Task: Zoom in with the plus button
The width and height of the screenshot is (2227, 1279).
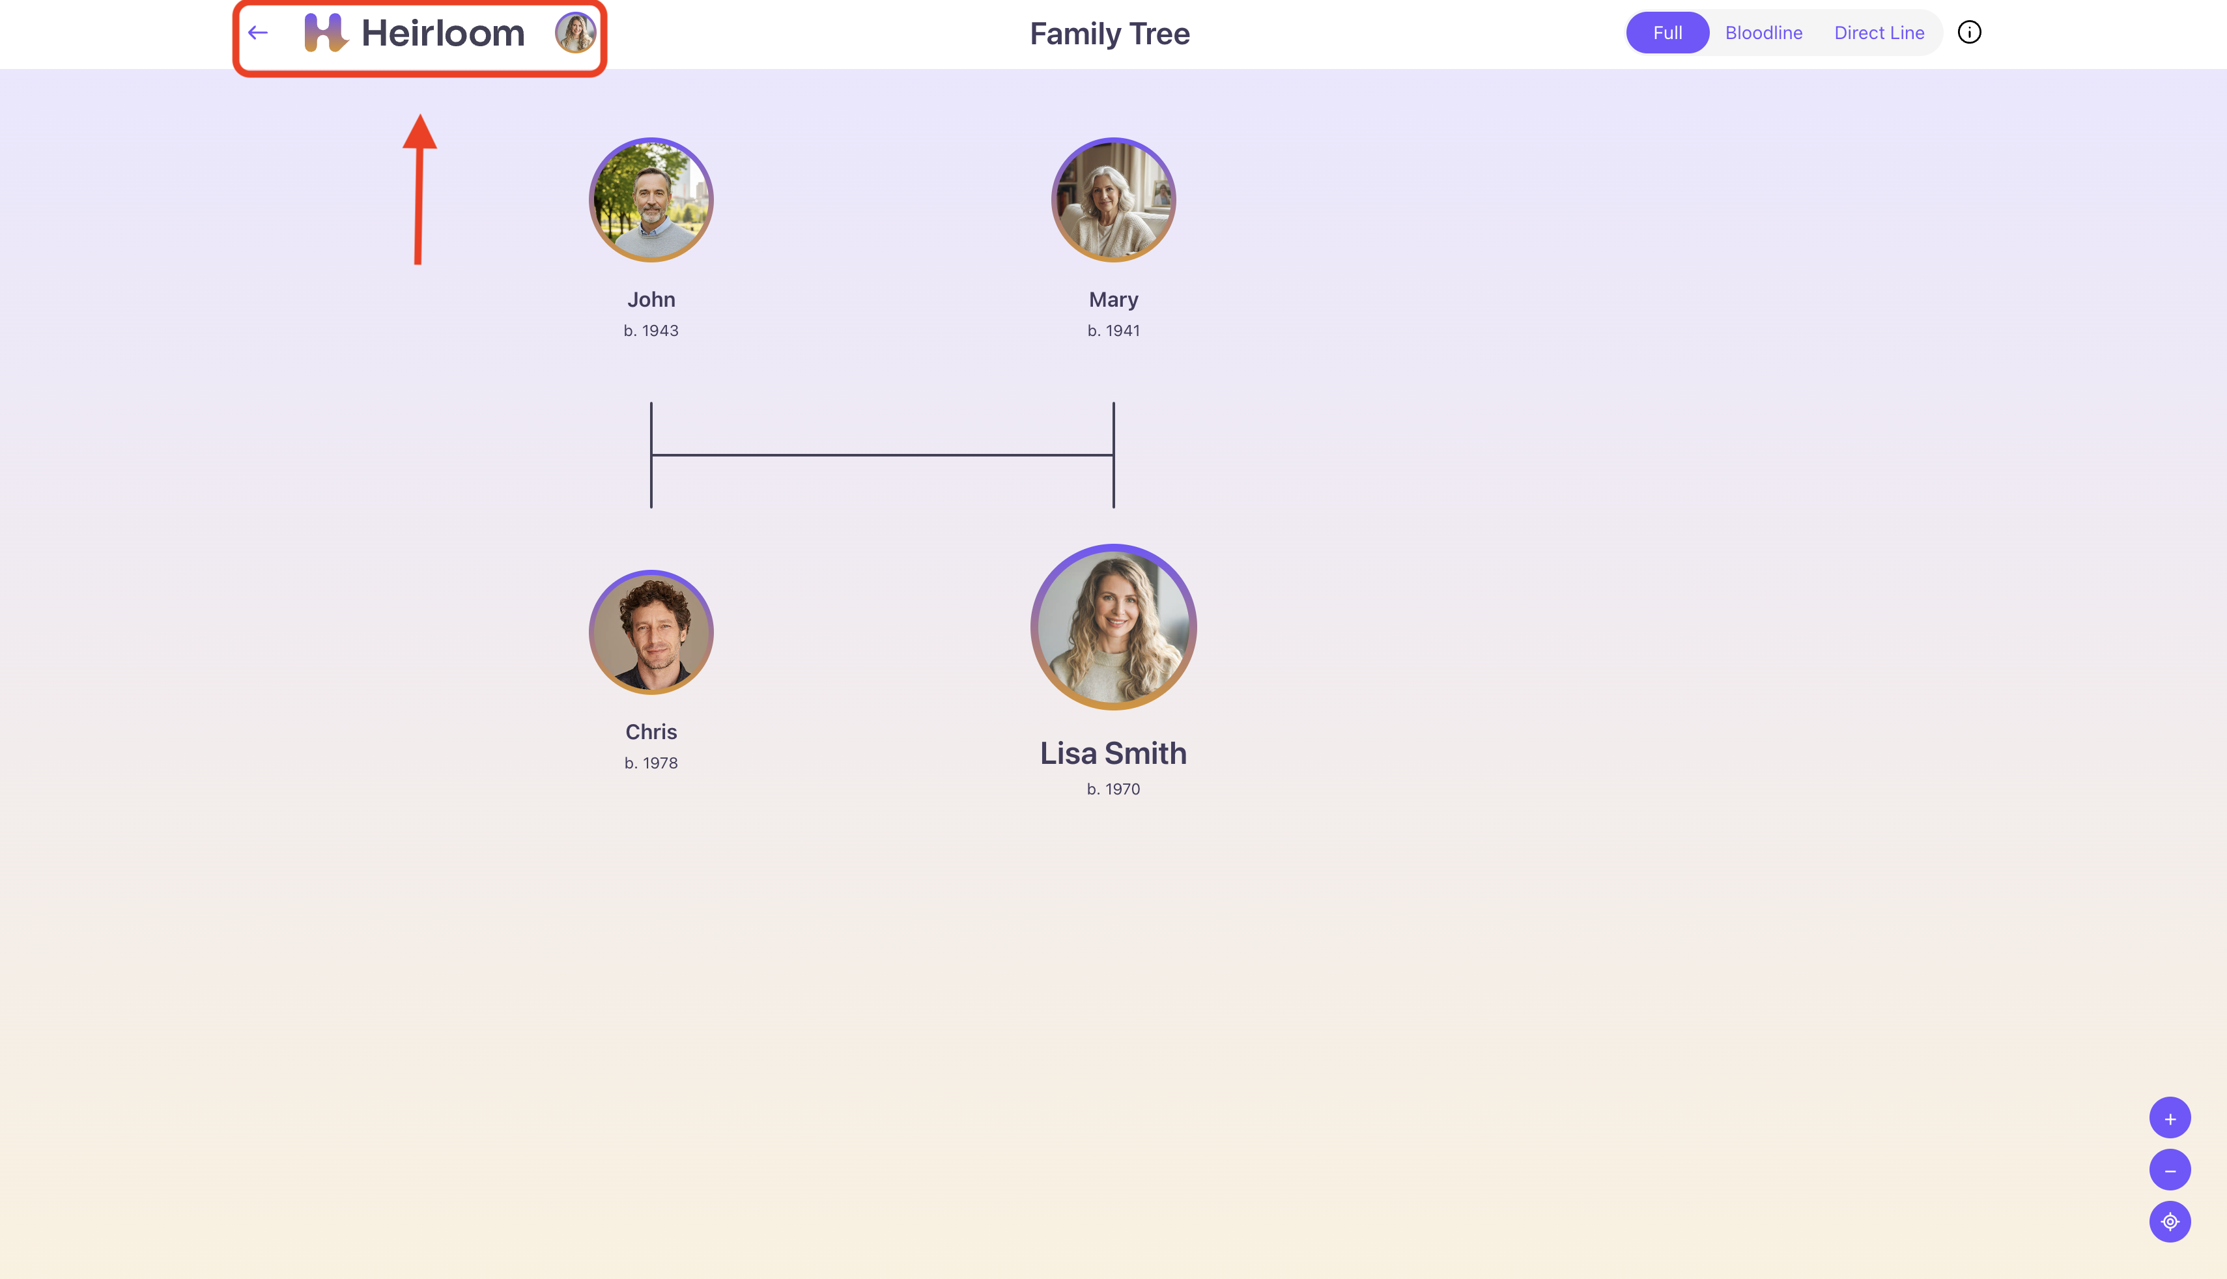Action: [2170, 1118]
